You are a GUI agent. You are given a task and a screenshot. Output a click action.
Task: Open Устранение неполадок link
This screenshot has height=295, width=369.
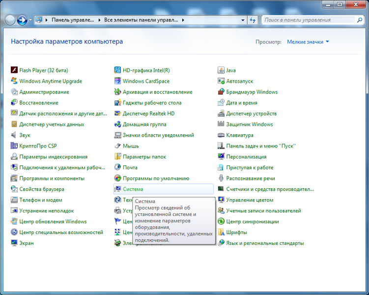coord(47,211)
